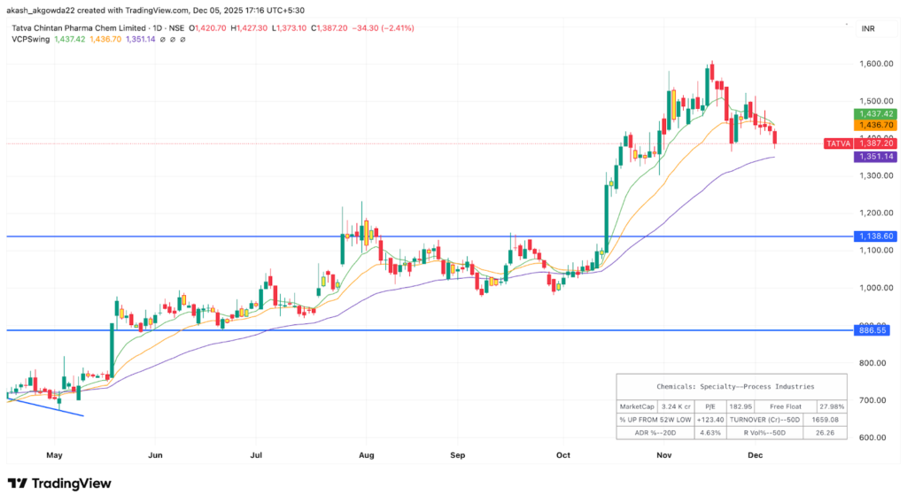Click the TradingView logo
Image resolution: width=907 pixels, height=503 pixels.
click(x=59, y=484)
